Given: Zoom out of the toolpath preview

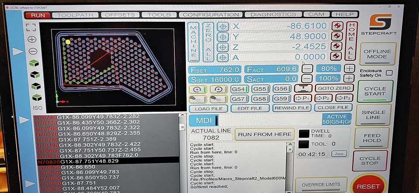Looking at the screenshot, I should 33,51.
